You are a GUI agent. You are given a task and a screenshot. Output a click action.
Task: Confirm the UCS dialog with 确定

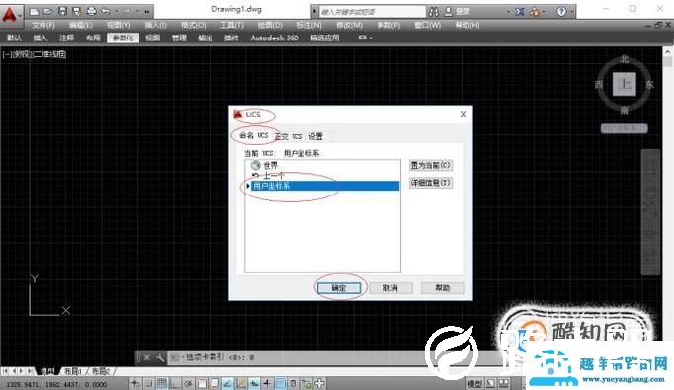(339, 288)
